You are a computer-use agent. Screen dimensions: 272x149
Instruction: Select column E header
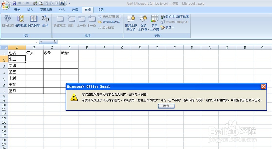[x=87, y=47]
